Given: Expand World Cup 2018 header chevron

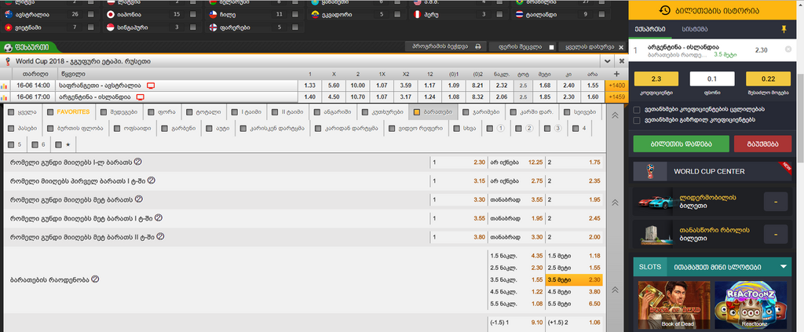Looking at the screenshot, I should point(608,61).
